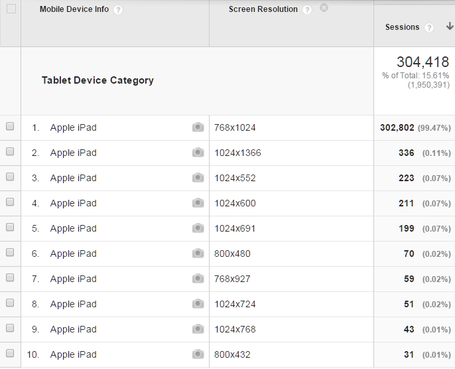Check the box for row 10 (800x432)
455x369 pixels.
[10, 354]
